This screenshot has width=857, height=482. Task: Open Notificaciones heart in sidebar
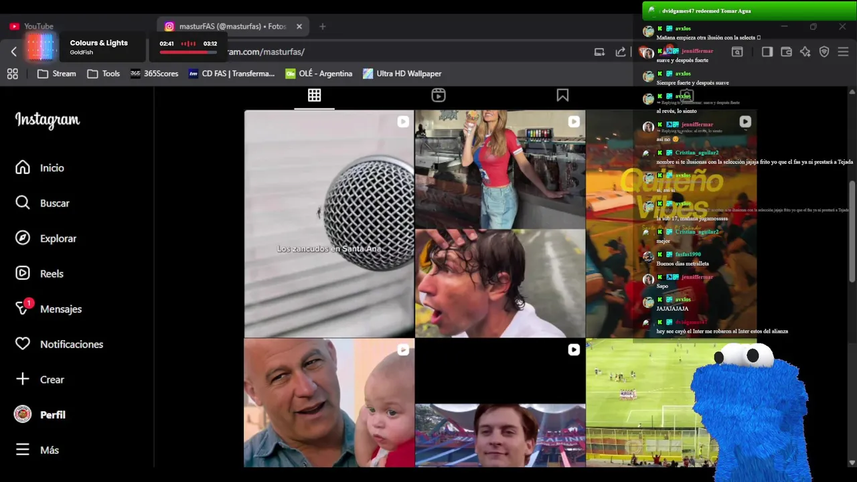[x=60, y=344]
